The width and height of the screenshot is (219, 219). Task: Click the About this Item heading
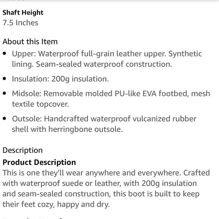30,42
